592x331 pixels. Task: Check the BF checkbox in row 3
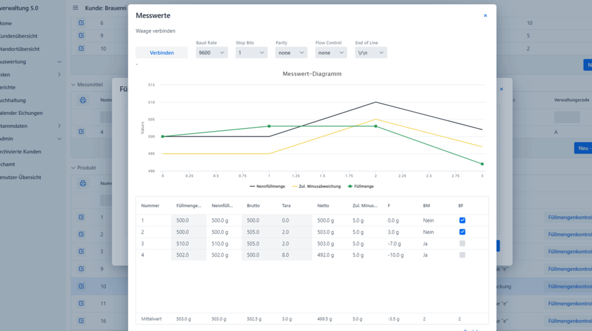point(462,243)
